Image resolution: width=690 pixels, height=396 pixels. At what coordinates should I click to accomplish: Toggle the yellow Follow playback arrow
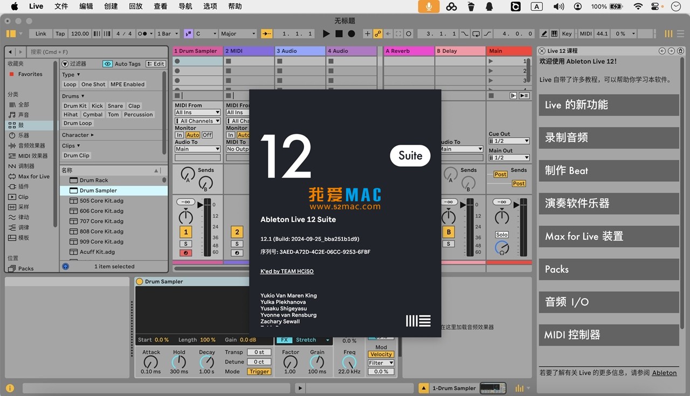point(267,33)
